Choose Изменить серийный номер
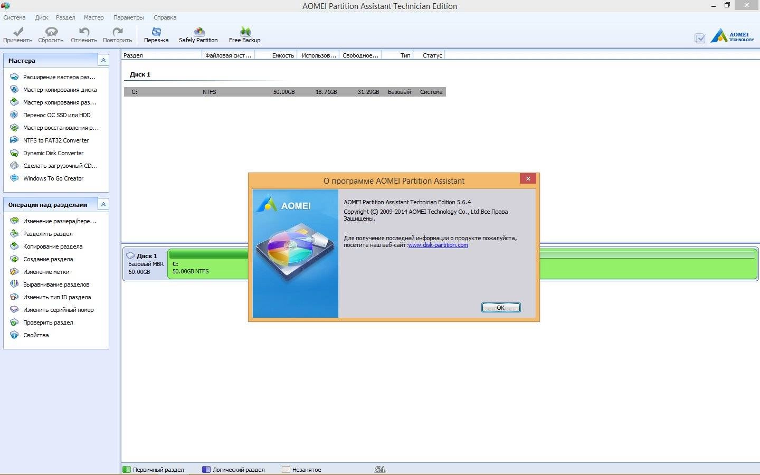Image resolution: width=760 pixels, height=475 pixels. (58, 310)
